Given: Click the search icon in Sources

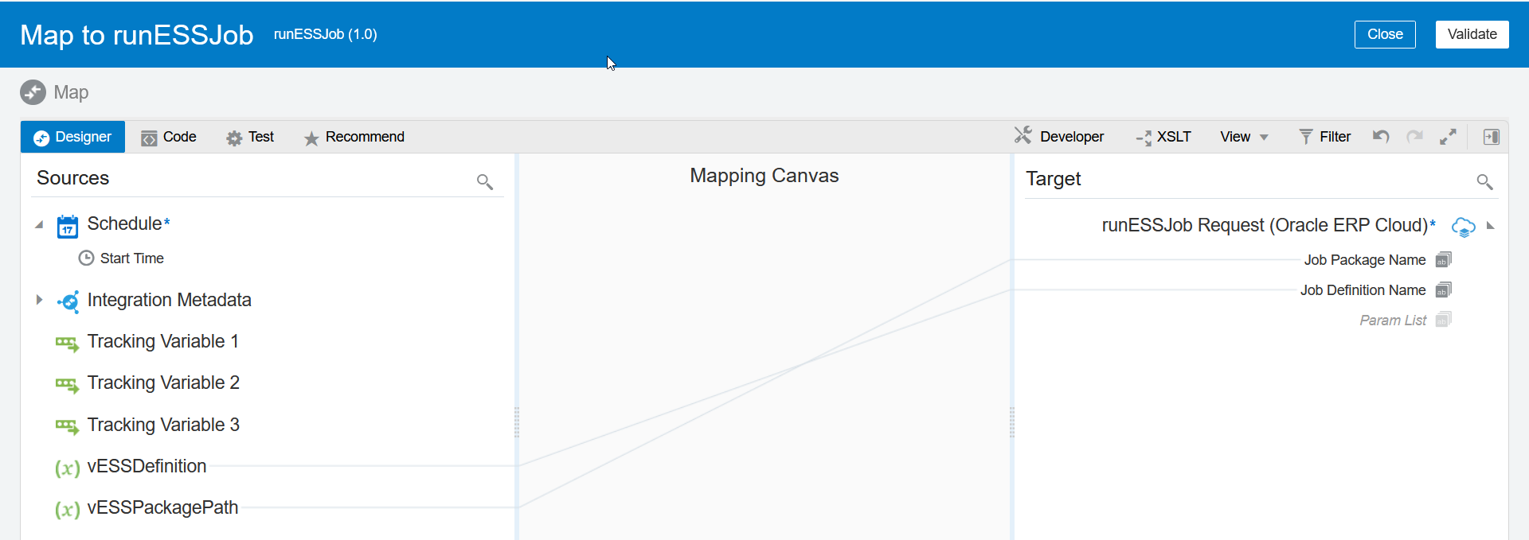Looking at the screenshot, I should coord(484,182).
